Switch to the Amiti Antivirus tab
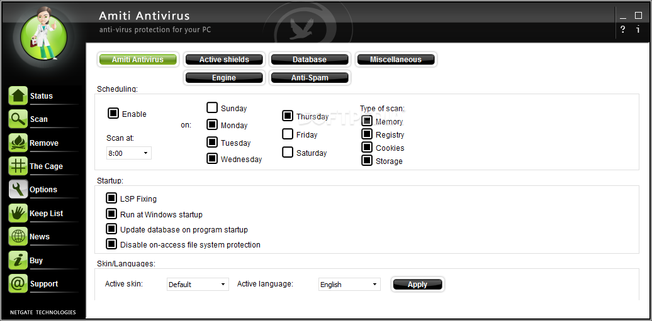This screenshot has width=652, height=321. 138,60
